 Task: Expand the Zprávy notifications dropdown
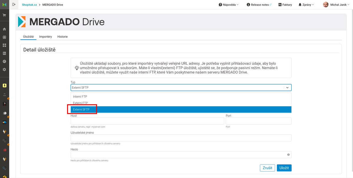(306, 4)
